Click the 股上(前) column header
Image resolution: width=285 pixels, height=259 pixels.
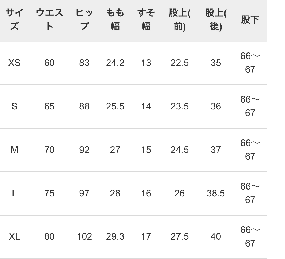coord(180,20)
